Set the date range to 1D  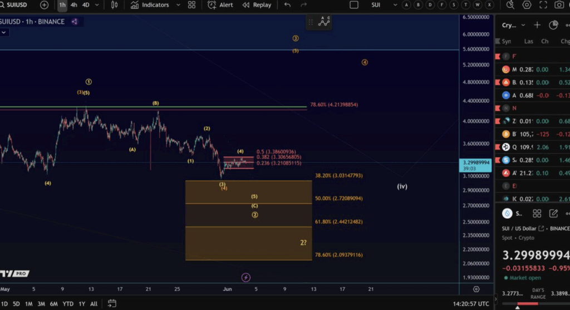coord(4,303)
